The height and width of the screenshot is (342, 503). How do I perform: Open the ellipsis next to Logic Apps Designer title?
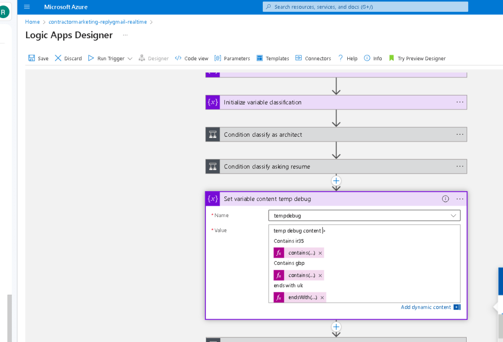point(125,35)
